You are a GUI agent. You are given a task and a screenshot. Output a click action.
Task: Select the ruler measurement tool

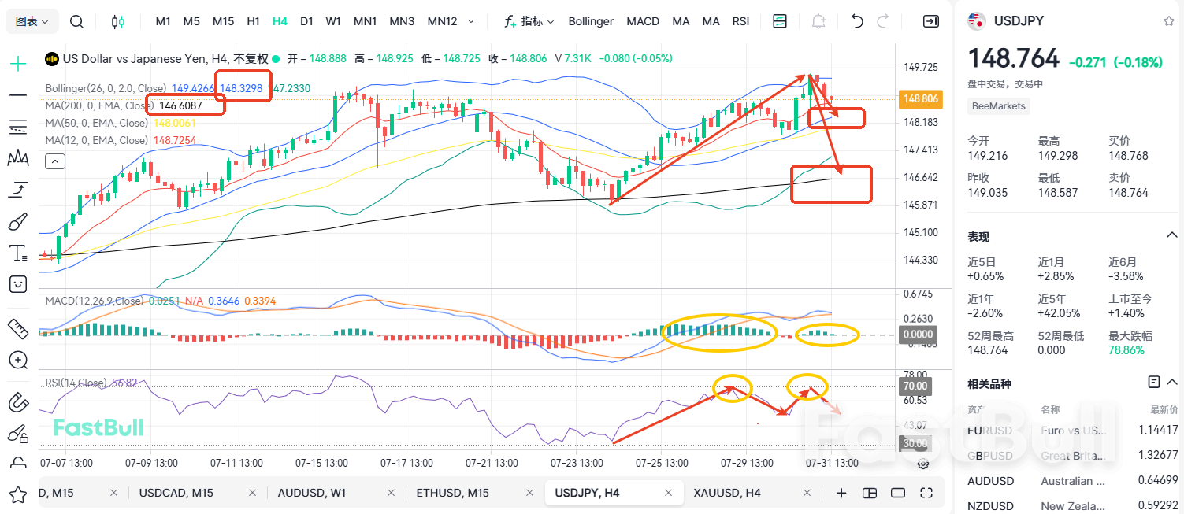tap(17, 329)
